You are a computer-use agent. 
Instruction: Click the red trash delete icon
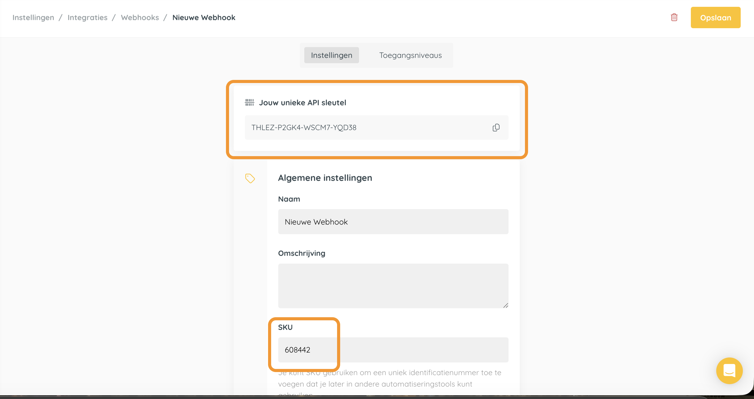tap(674, 17)
